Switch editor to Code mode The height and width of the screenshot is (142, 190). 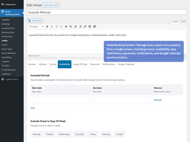point(183,21)
